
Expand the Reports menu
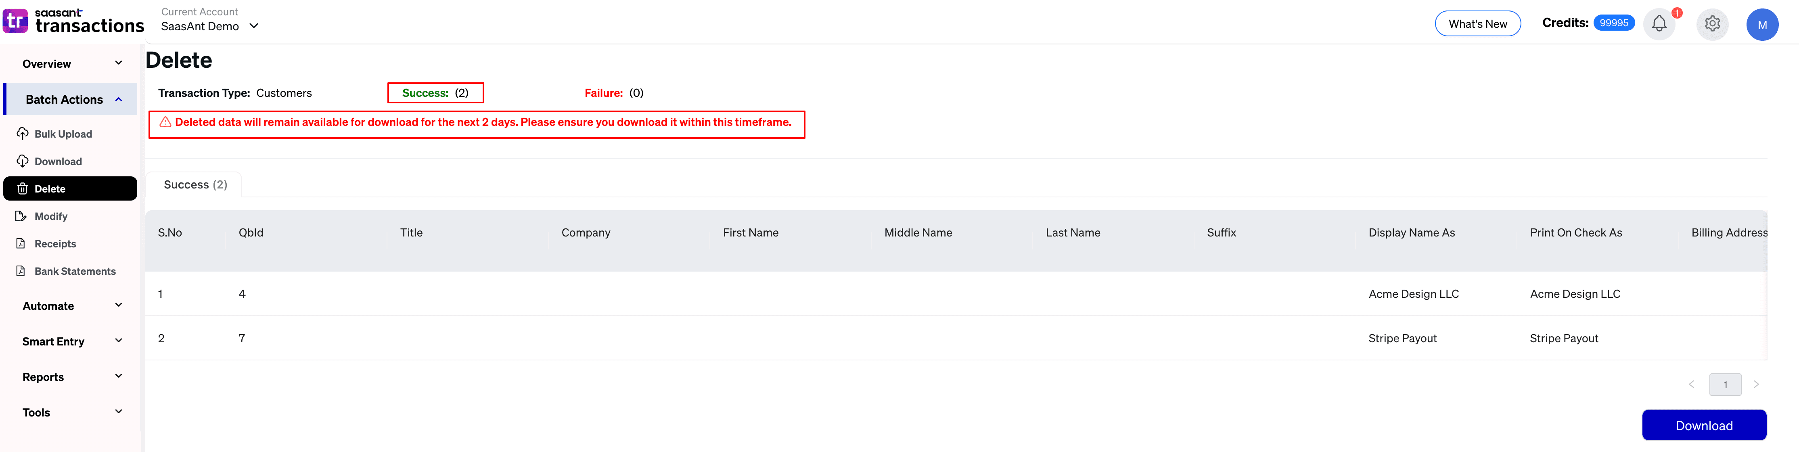tap(72, 377)
